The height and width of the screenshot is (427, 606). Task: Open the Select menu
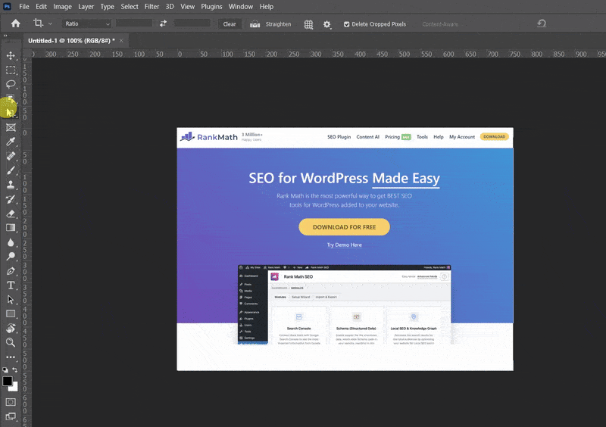coord(130,7)
